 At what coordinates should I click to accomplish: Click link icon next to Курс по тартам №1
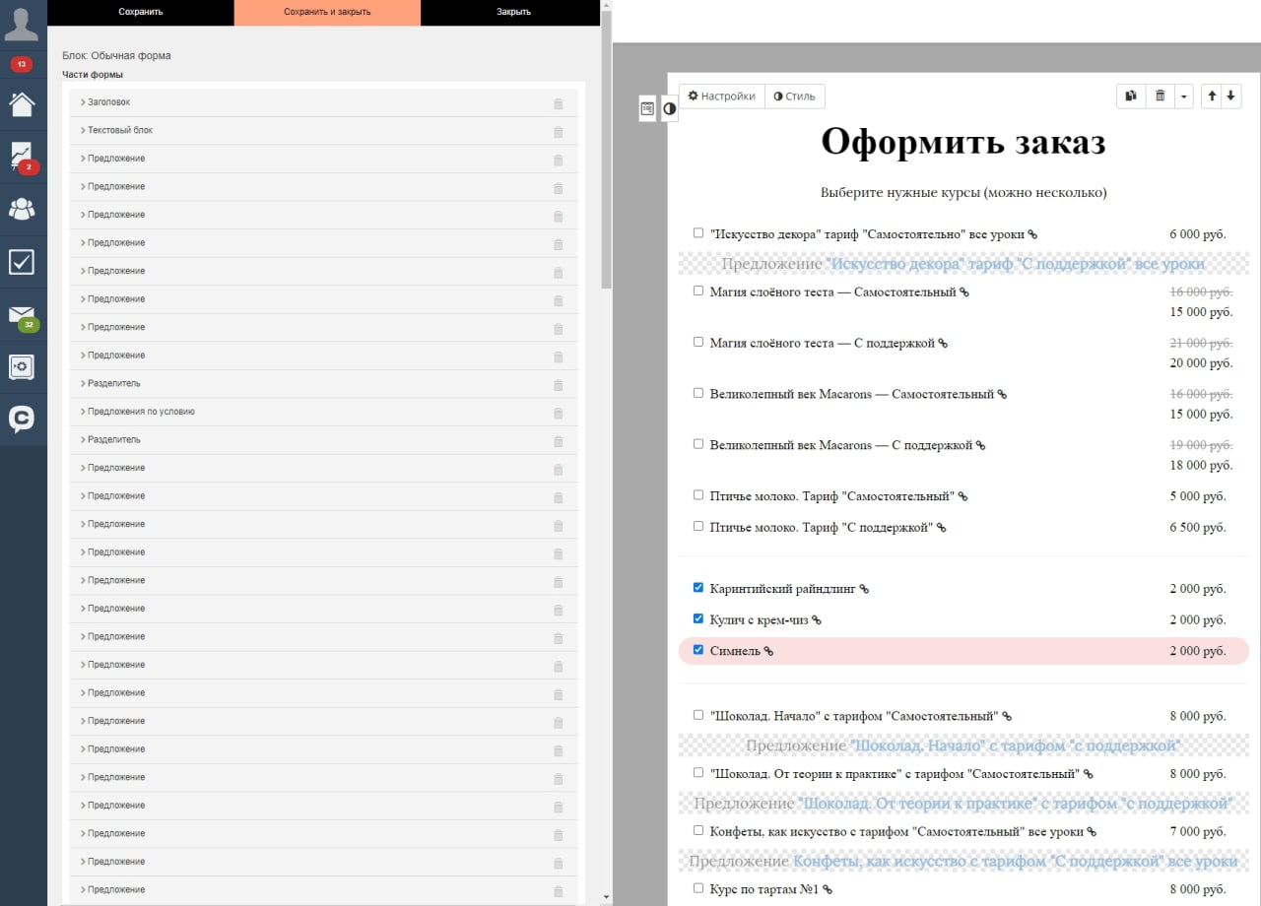[828, 889]
